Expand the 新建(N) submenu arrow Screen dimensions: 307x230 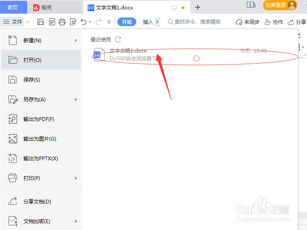(76, 40)
